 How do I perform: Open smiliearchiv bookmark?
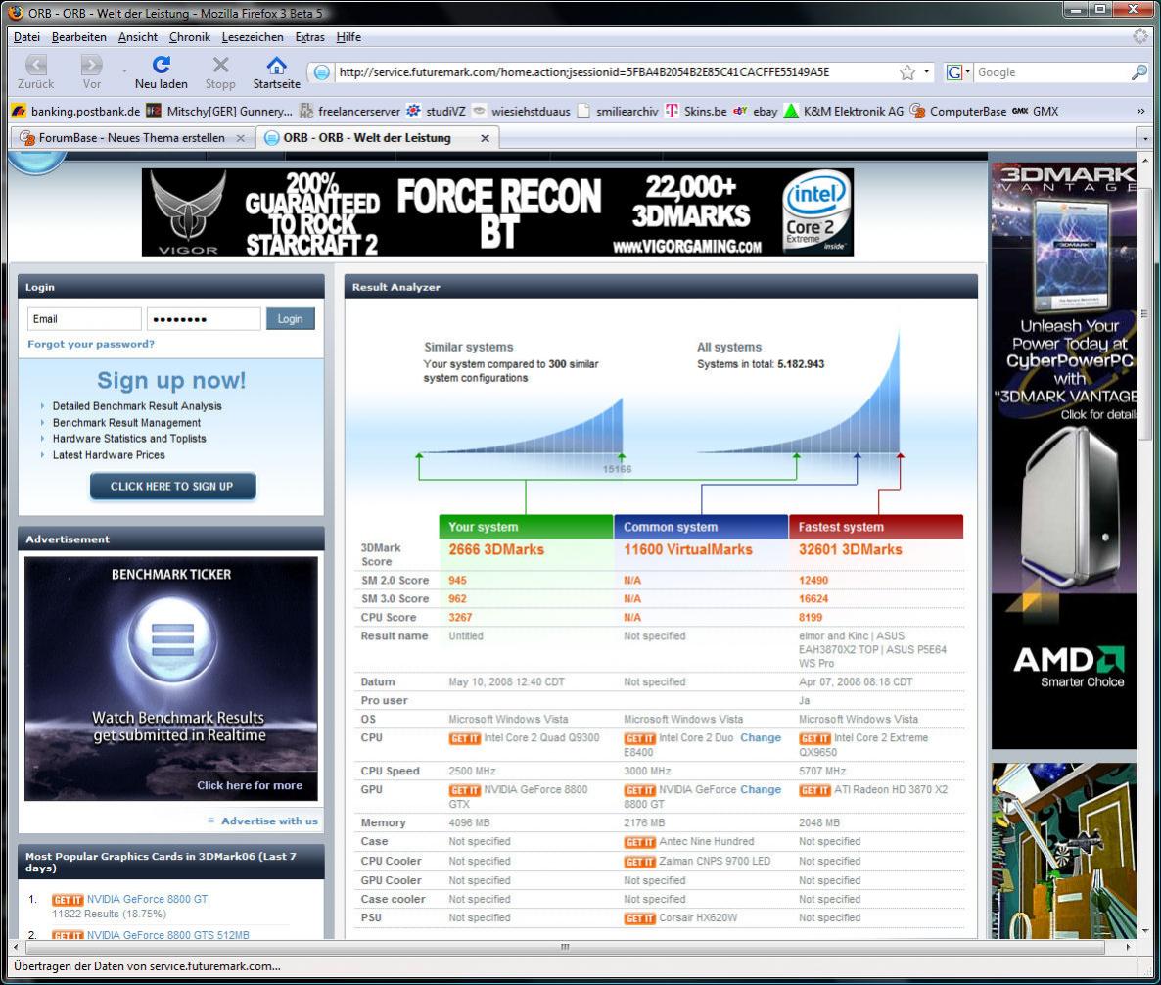pos(618,111)
